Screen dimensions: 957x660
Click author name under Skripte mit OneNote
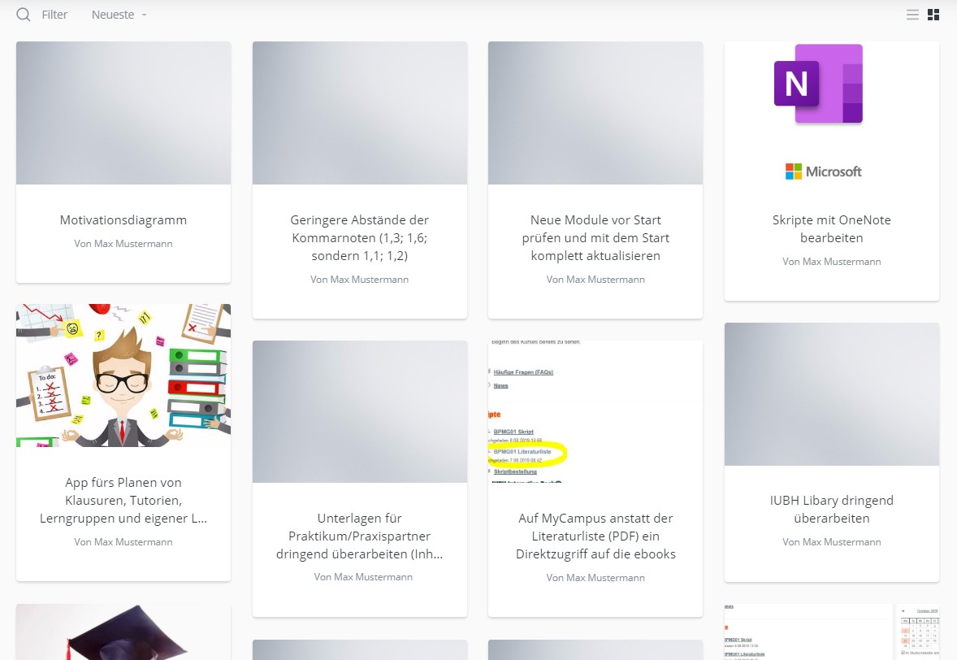pos(832,261)
